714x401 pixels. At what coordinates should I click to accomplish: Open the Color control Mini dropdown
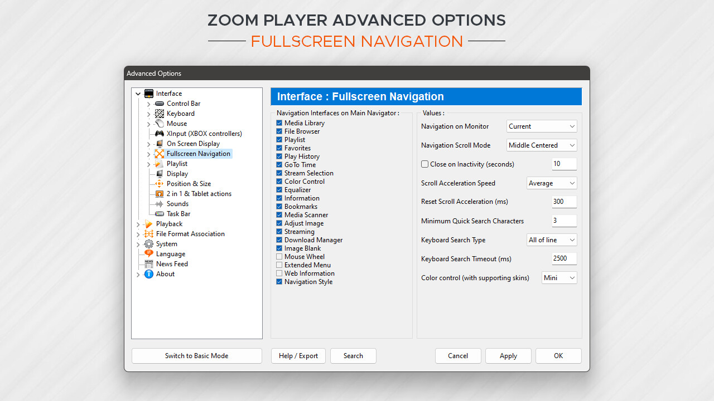point(559,278)
